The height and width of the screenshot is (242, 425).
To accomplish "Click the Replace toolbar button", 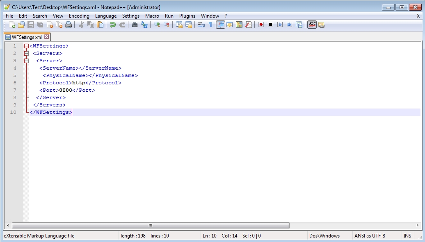I will tap(144, 25).
